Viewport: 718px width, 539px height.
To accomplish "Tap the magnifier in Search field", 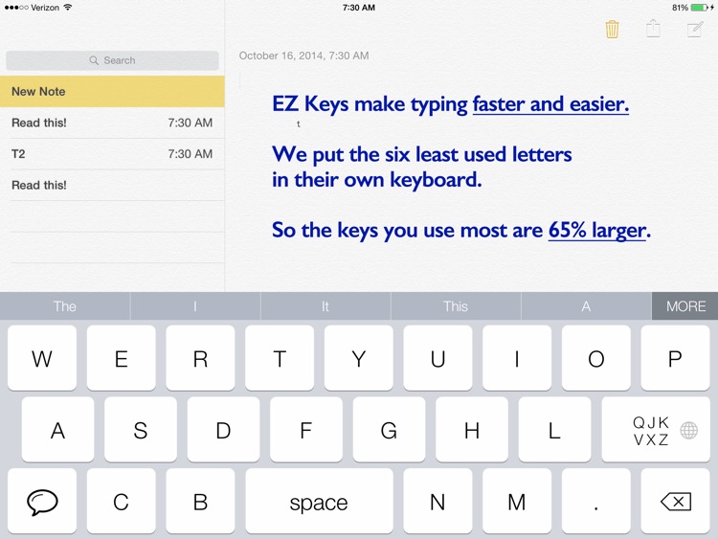I will 94,60.
